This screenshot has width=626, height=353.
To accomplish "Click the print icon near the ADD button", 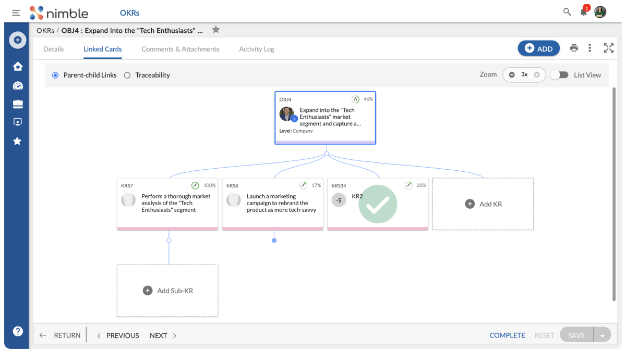I will [574, 47].
